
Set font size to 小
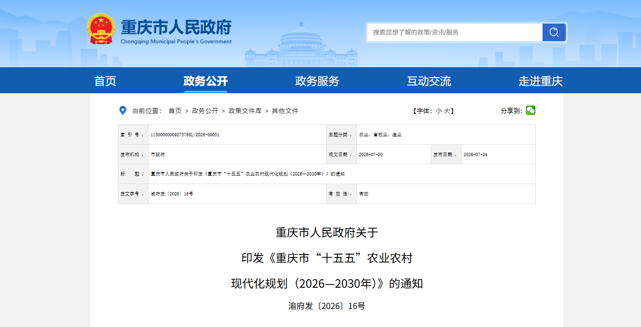[x=438, y=111]
